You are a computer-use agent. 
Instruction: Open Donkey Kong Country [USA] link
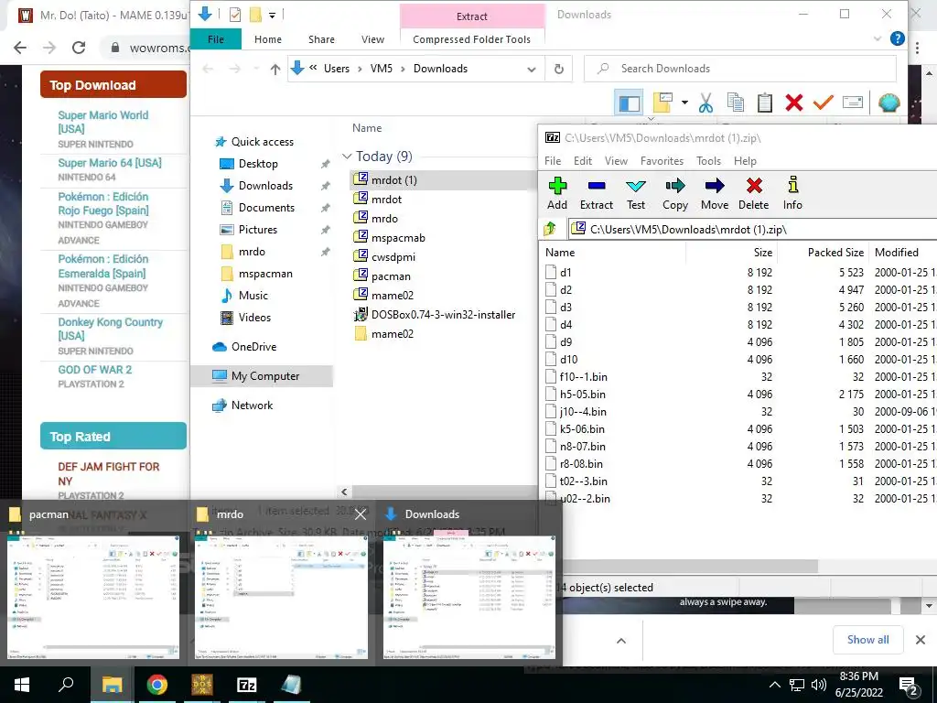point(110,329)
